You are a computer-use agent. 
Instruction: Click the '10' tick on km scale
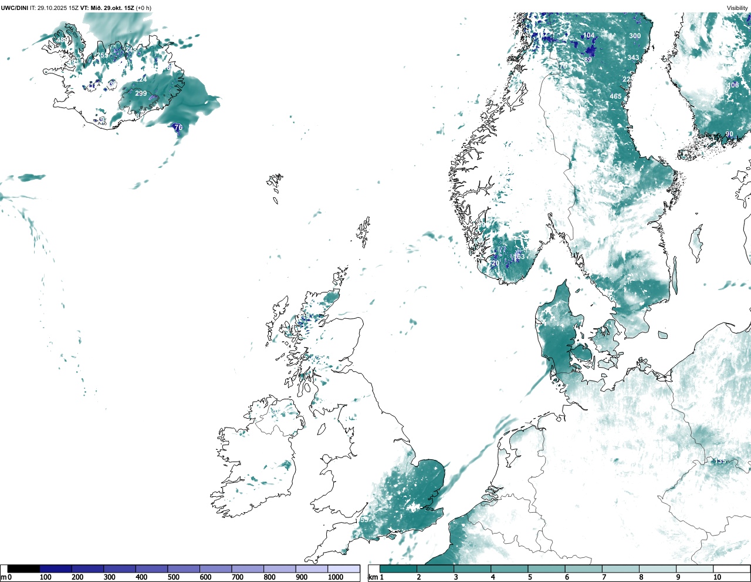click(717, 577)
